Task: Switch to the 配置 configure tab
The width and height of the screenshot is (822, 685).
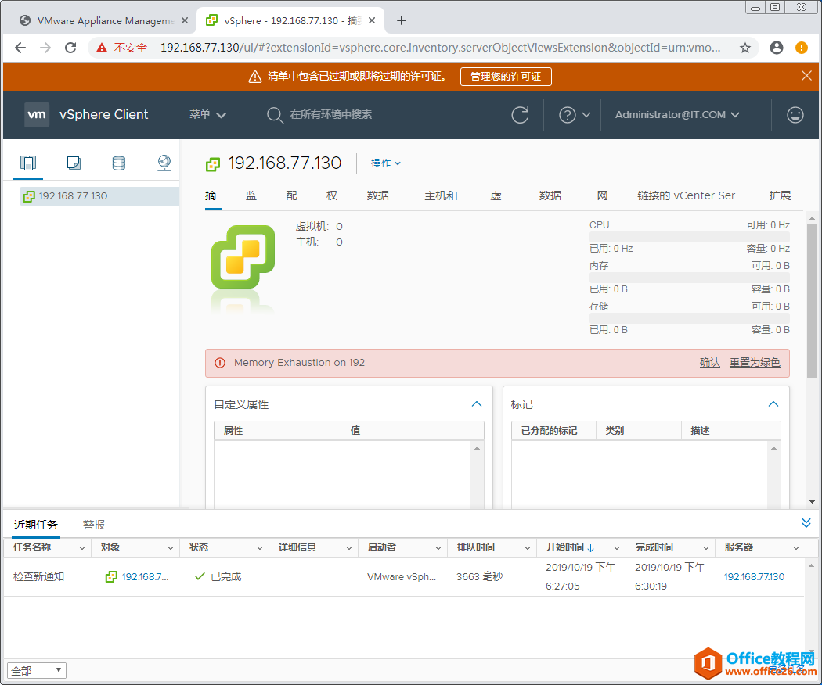Action: point(294,195)
